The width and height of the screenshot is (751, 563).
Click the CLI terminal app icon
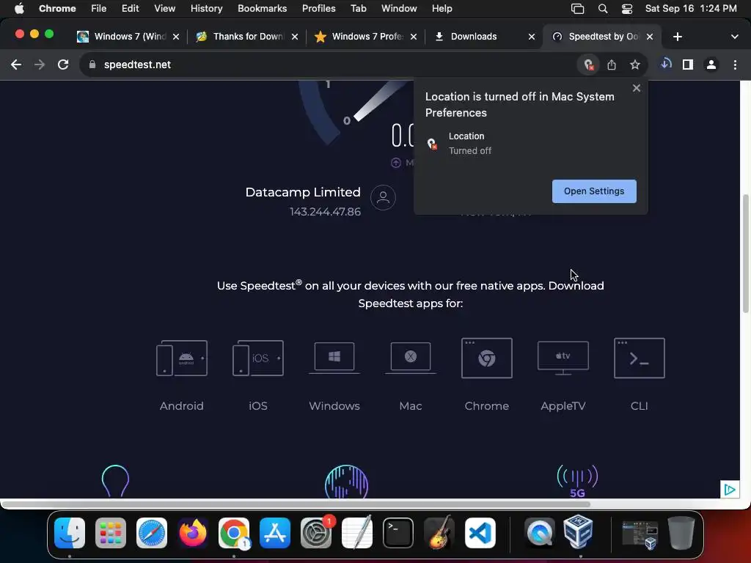pos(640,358)
